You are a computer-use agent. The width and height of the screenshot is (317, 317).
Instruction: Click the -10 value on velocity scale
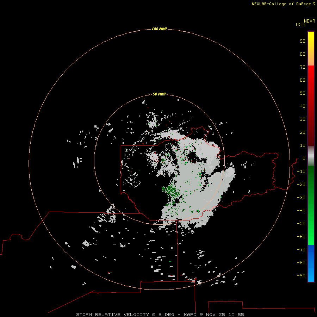coord(301,172)
